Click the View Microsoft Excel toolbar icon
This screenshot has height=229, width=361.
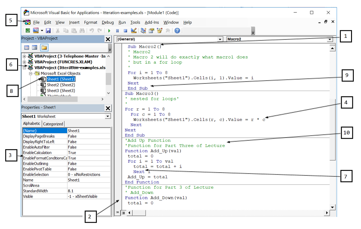tap(28, 31)
